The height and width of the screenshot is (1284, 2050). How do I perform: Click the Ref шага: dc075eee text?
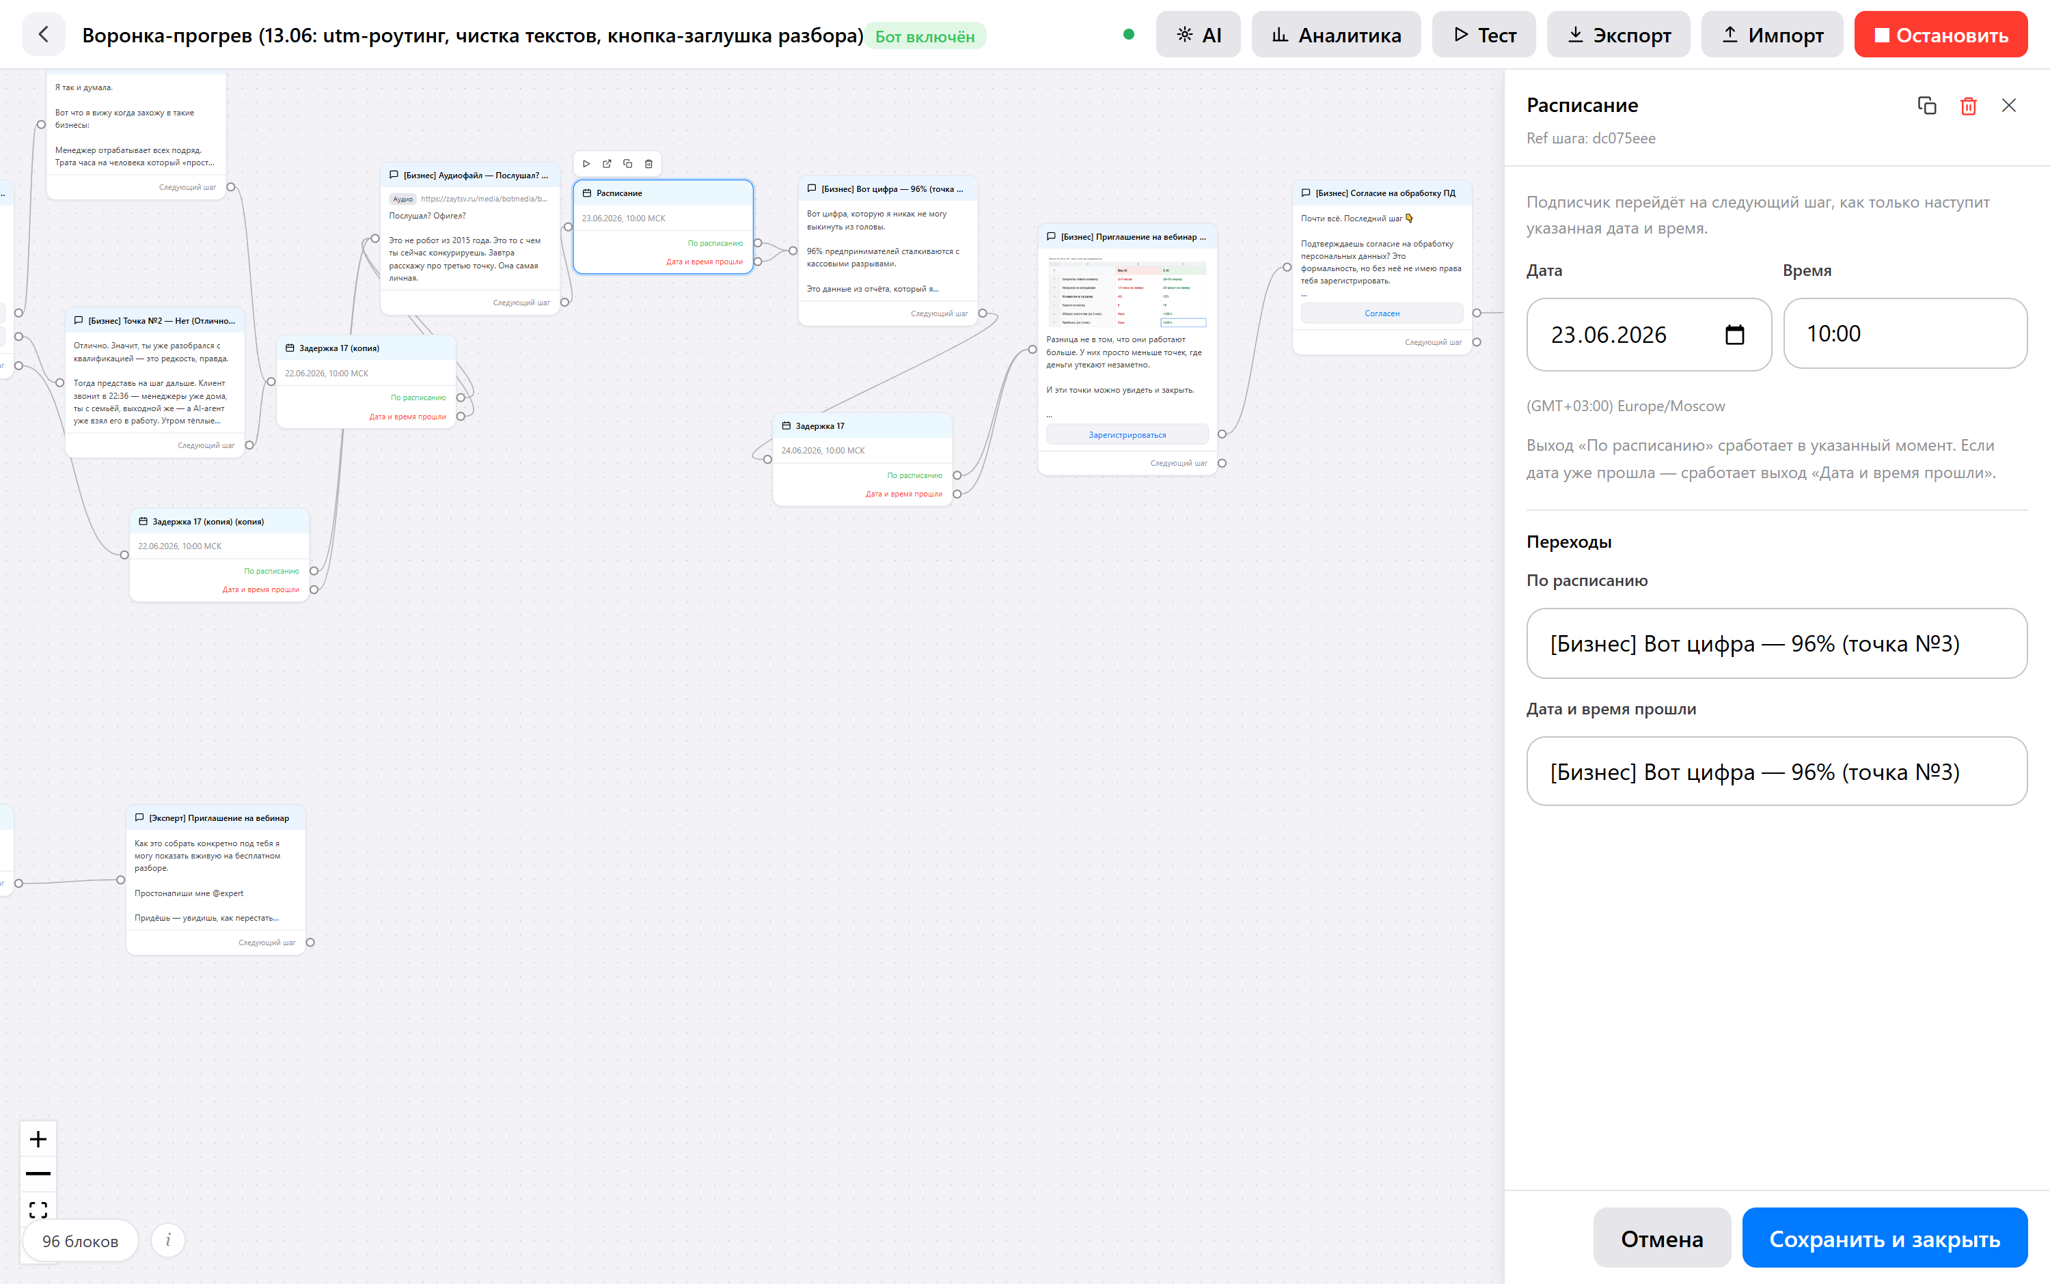(1590, 139)
